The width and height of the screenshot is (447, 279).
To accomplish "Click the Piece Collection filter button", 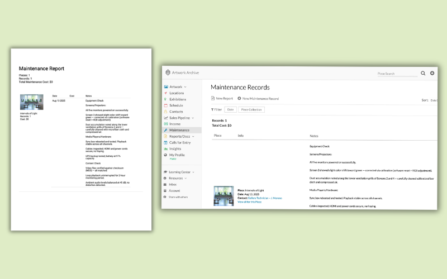I will (251, 110).
